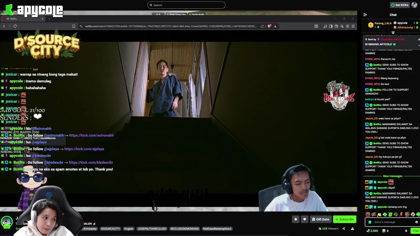This screenshot has height=236, width=420.
Task: Pick the first quick emote above chat input
Action: tap(368, 215)
